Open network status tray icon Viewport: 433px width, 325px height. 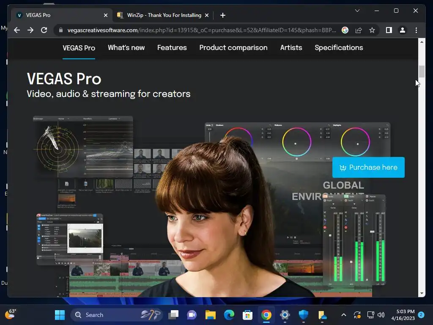point(370,315)
